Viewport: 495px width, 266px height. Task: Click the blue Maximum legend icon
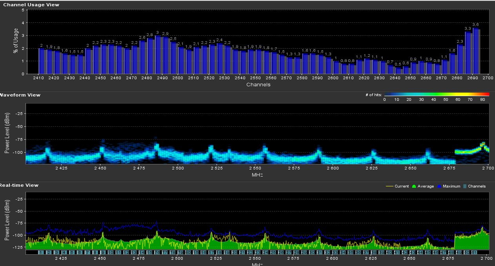[440, 186]
